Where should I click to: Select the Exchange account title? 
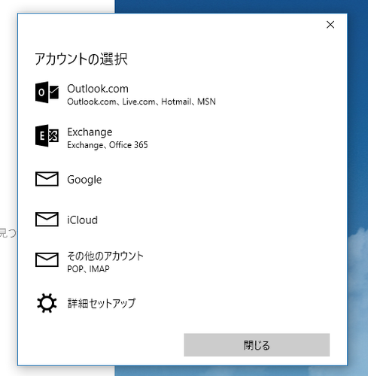tap(90, 132)
